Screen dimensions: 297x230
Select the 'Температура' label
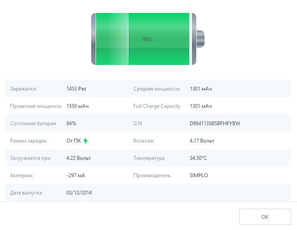pos(149,158)
